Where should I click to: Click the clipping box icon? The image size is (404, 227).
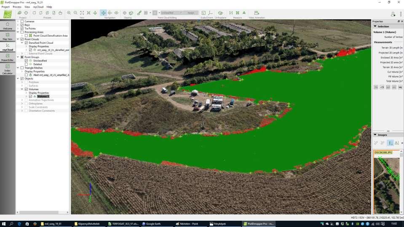coord(131,13)
